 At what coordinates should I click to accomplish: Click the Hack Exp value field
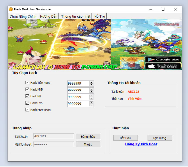point(78,104)
